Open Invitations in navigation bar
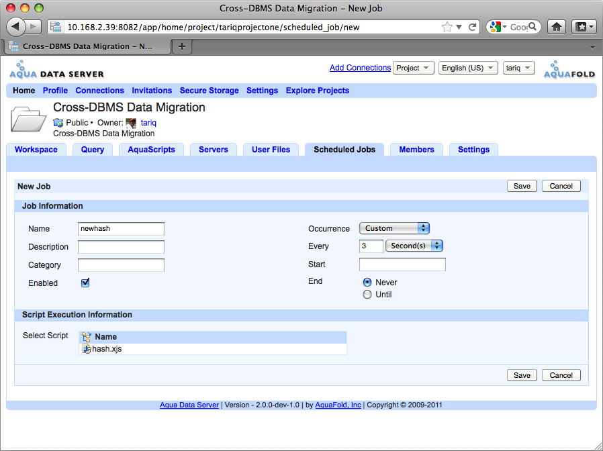 152,91
